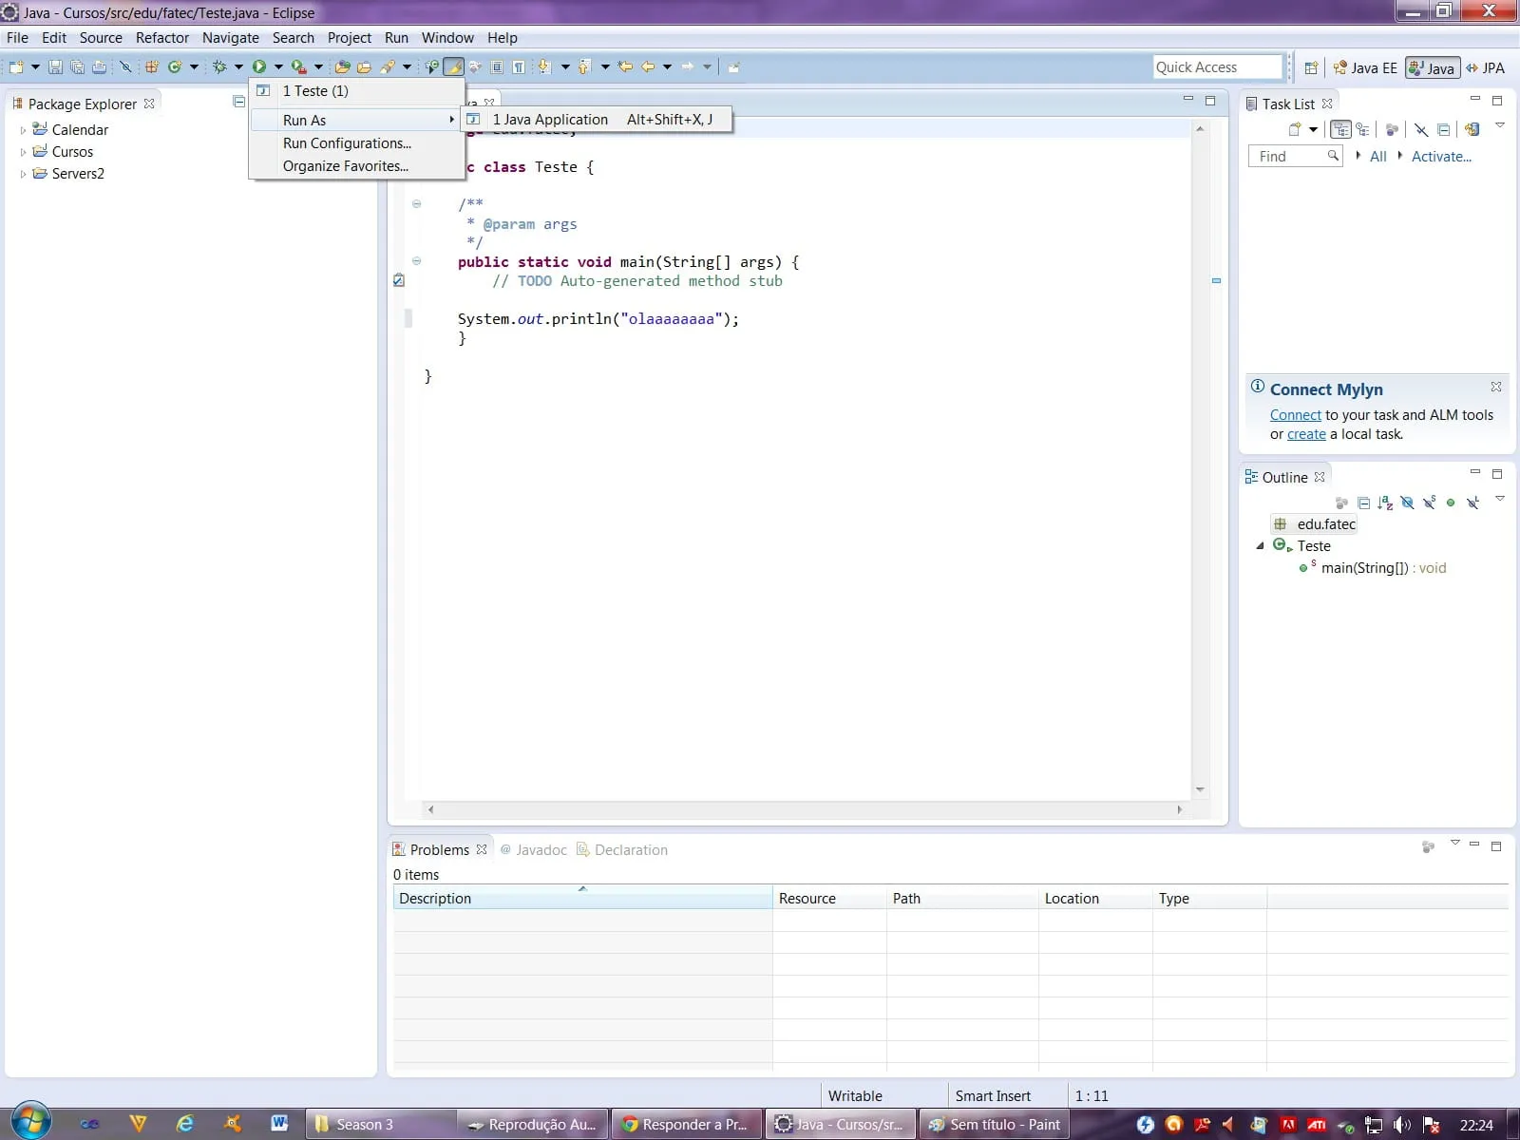Viewport: 1520px width, 1140px height.
Task: Click the New Java Class icon
Action: click(x=174, y=66)
